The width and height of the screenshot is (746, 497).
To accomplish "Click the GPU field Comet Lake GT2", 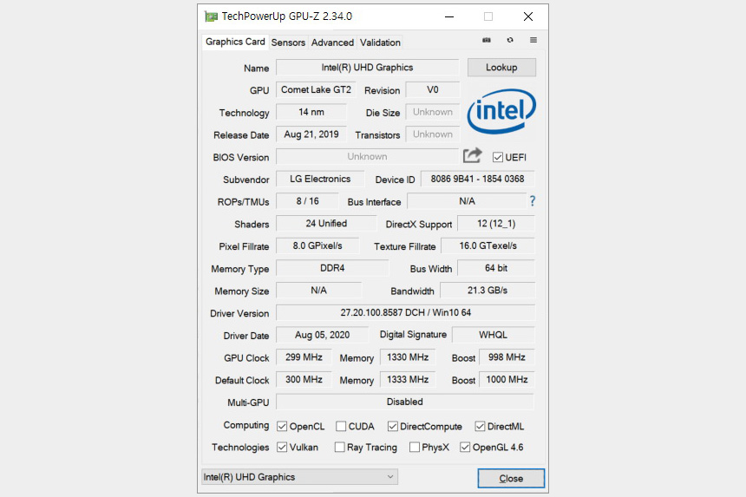I will point(316,90).
